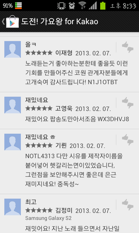Open the review titled 올ㅋ

(x=69, y=64)
